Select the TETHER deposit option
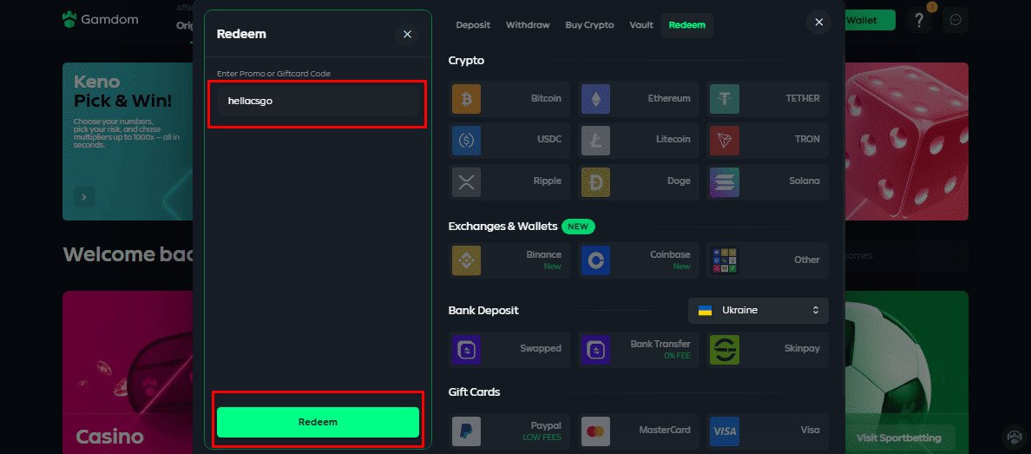The height and width of the screenshot is (454, 1031). (767, 99)
